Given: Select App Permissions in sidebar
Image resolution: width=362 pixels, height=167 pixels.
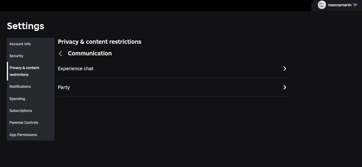Looking at the screenshot, I should click(31, 135).
